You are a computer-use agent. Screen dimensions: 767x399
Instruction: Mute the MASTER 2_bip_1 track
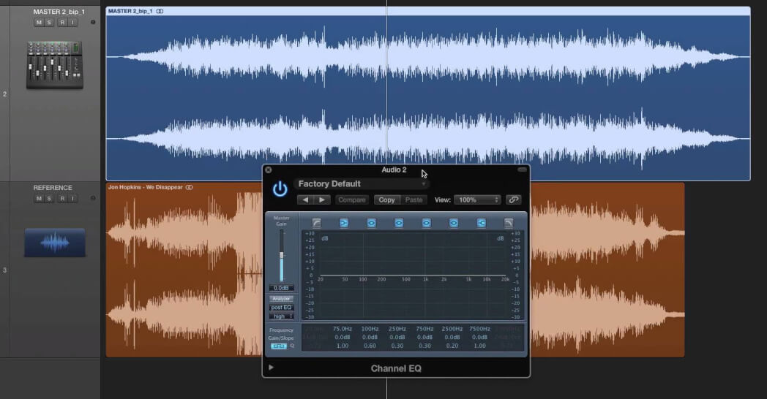click(x=39, y=23)
